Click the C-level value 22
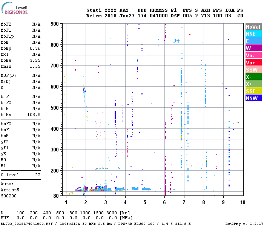 (38, 175)
